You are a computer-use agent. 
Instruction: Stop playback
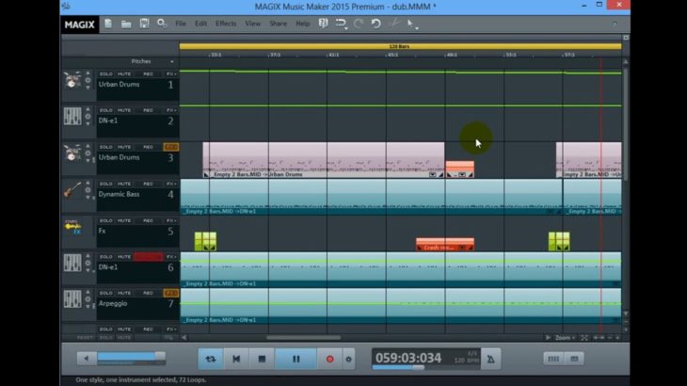(262, 359)
